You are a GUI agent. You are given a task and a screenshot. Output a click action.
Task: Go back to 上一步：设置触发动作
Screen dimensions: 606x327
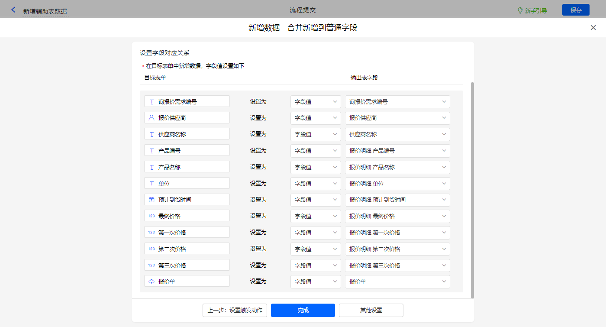click(x=235, y=310)
